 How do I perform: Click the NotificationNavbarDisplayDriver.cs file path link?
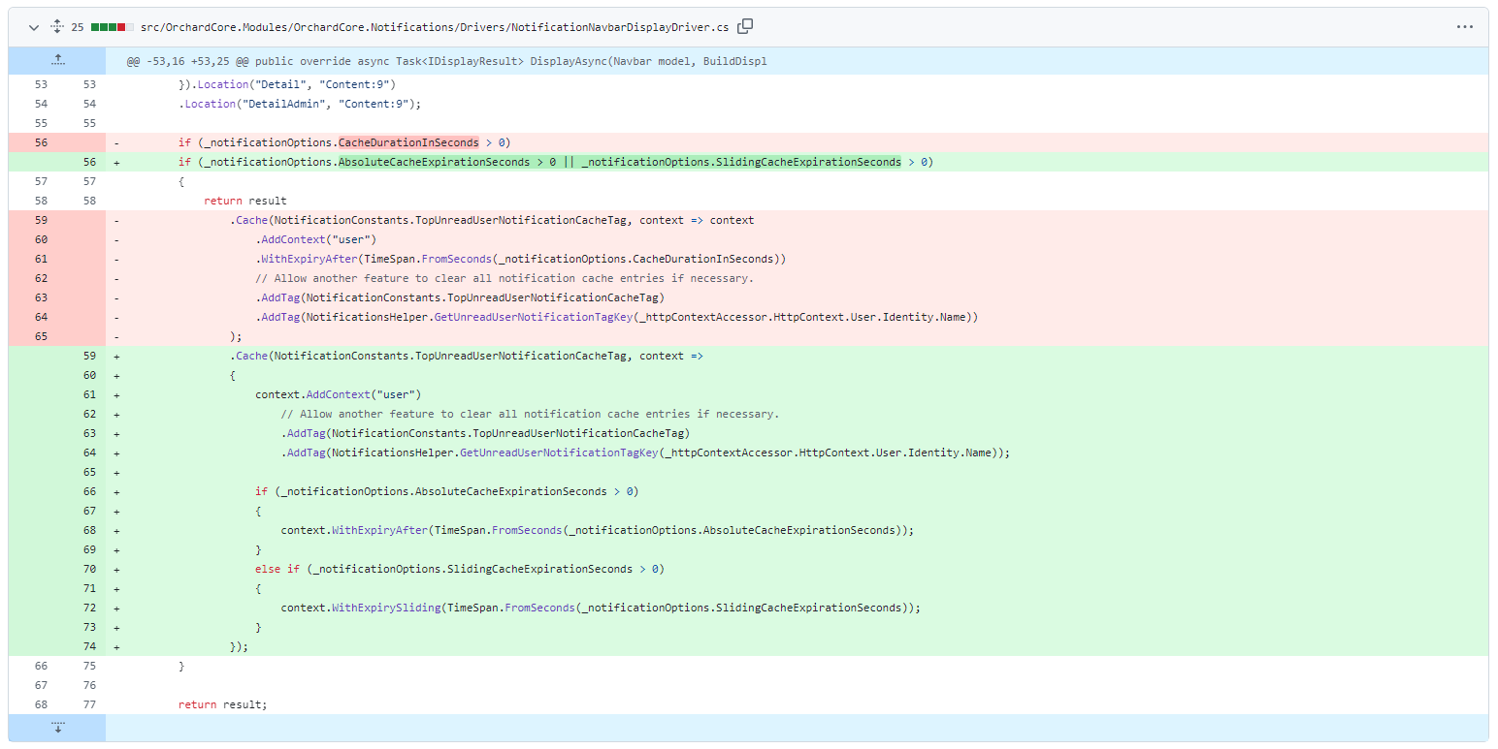[x=435, y=27]
